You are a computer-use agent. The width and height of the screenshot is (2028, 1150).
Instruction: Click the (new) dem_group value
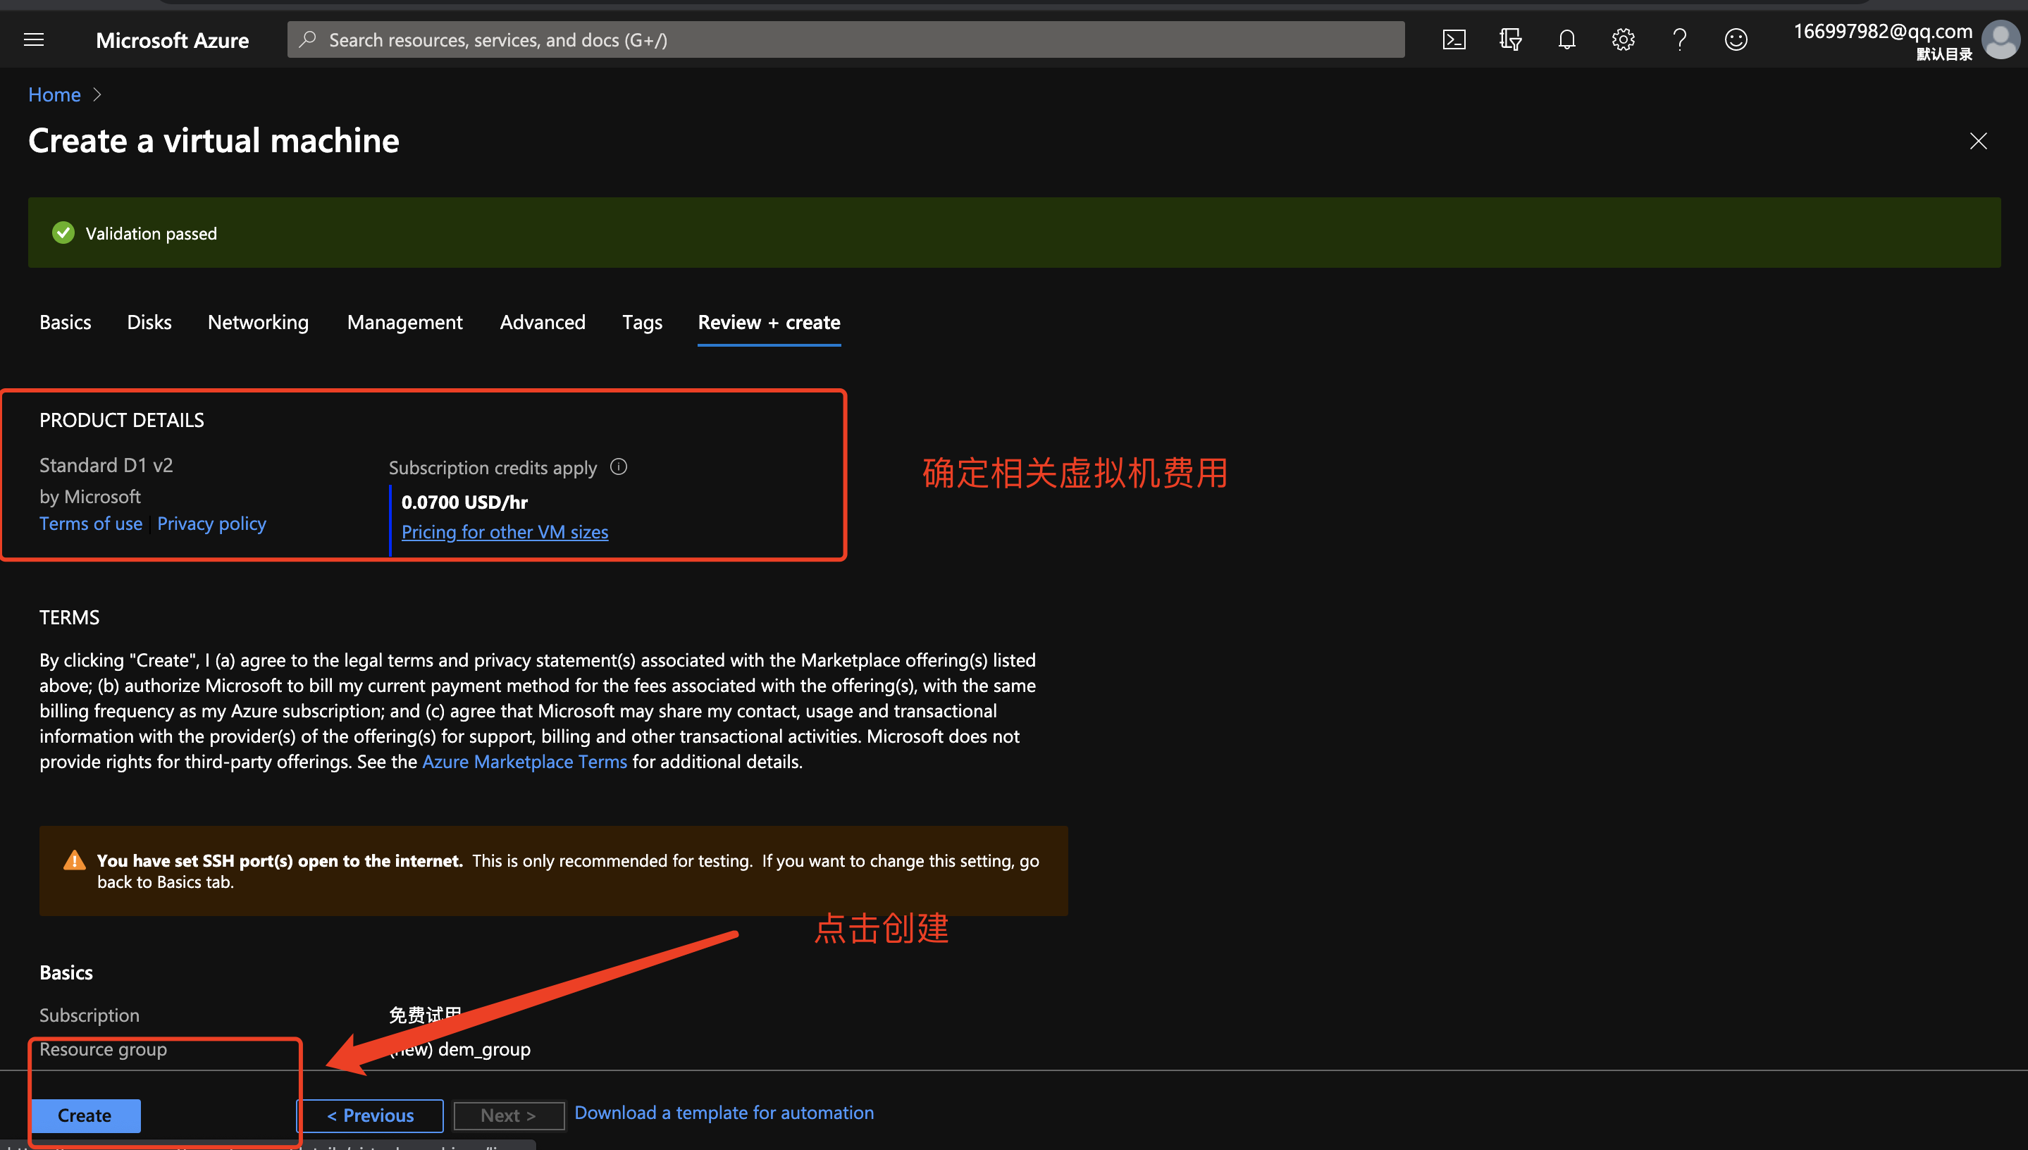tap(460, 1049)
